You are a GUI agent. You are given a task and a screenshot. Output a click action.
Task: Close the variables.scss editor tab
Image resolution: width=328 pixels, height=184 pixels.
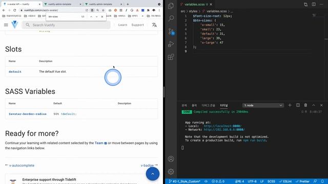tap(211, 4)
